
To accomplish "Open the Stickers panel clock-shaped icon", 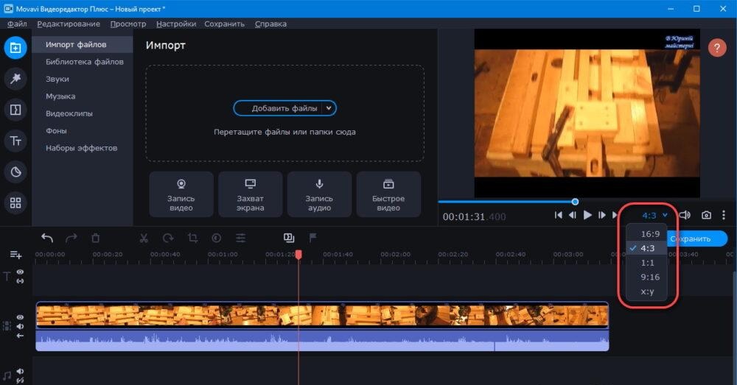I will tap(15, 172).
